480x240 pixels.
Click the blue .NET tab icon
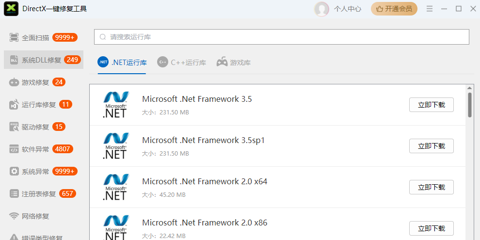pos(103,62)
